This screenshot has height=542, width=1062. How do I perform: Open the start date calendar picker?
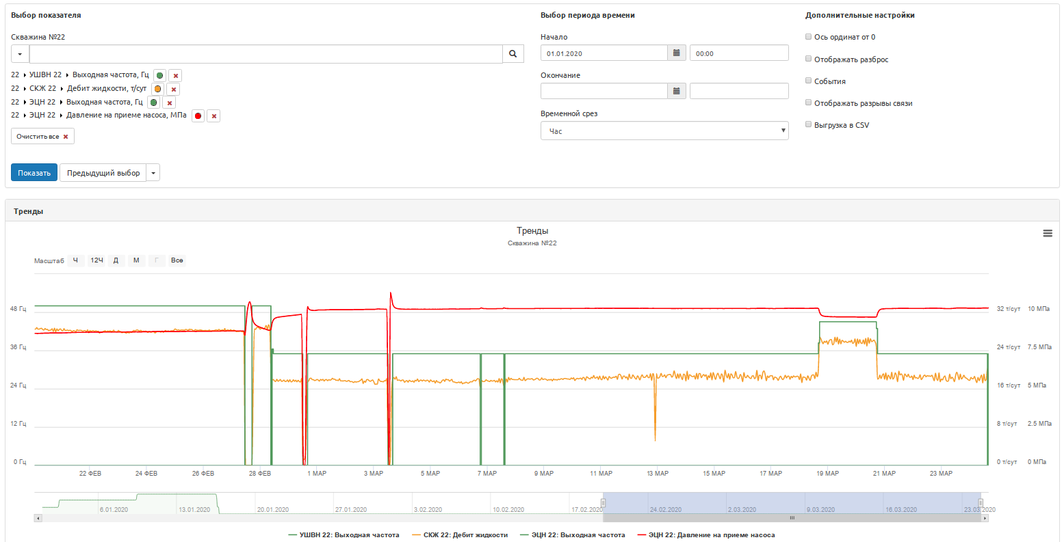click(676, 53)
